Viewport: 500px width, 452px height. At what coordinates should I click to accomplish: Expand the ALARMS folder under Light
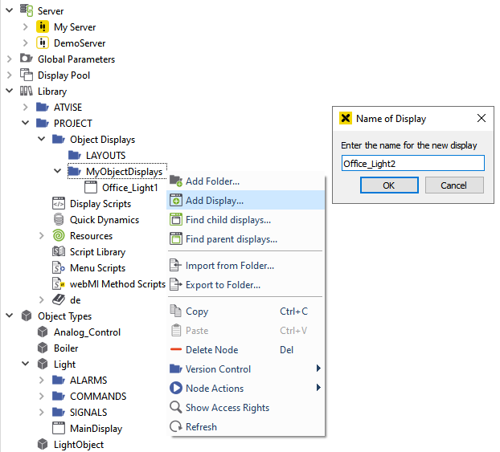click(x=41, y=381)
